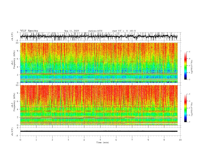Select the "ch.1(V)" waveform axis label
Image resolution: width=203 pixels, height=157 pixels.
click(x=12, y=36)
